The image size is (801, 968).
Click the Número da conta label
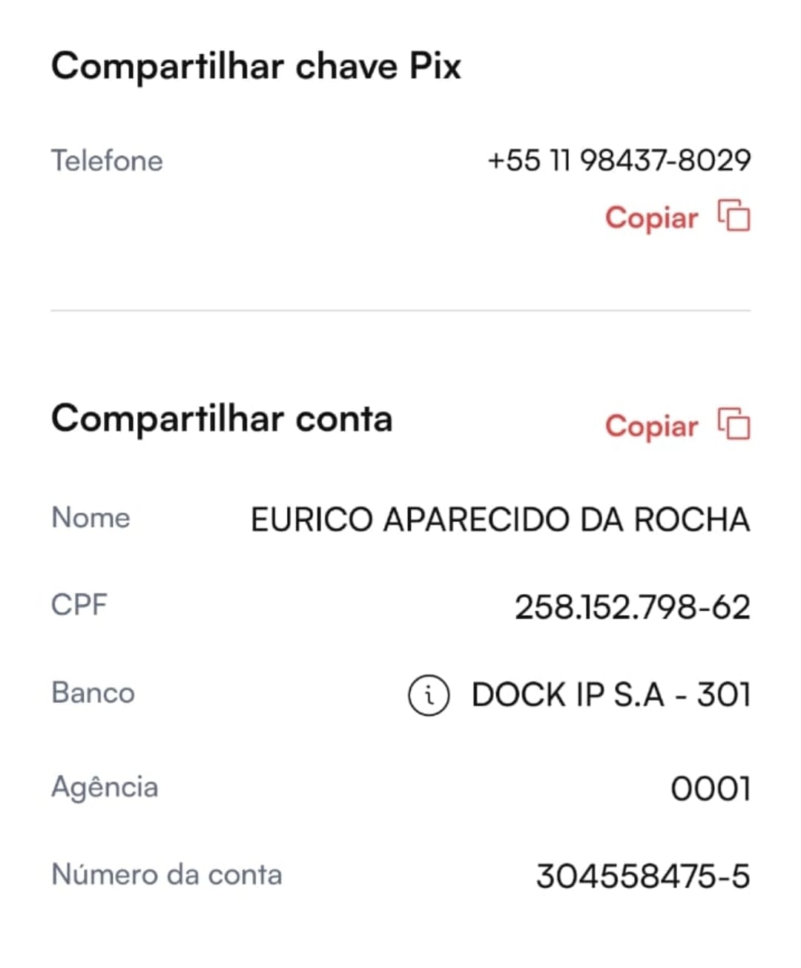[x=167, y=875]
